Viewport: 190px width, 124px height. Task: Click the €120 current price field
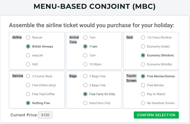45,115
